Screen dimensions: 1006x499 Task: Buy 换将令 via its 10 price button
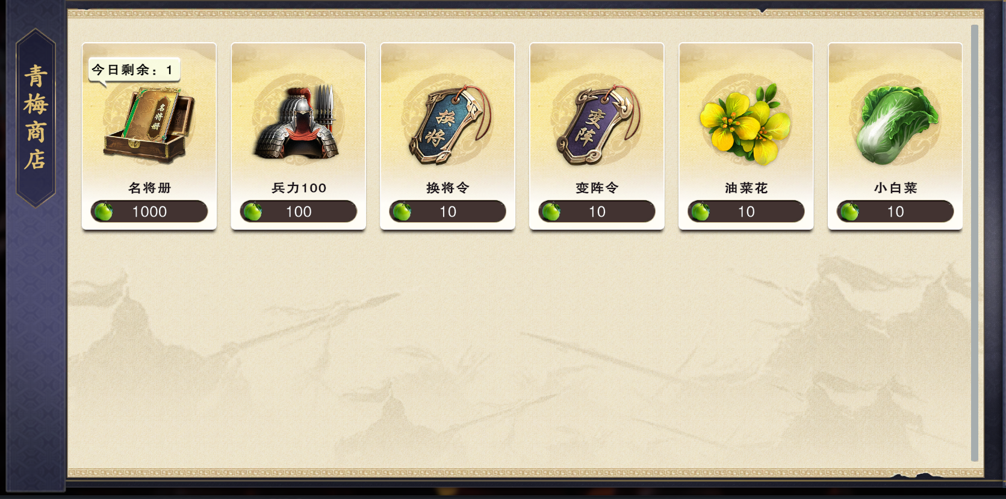tap(448, 211)
